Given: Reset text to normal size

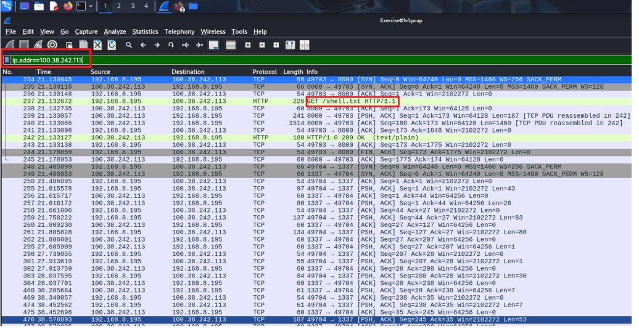Looking at the screenshot, I should (x=276, y=45).
